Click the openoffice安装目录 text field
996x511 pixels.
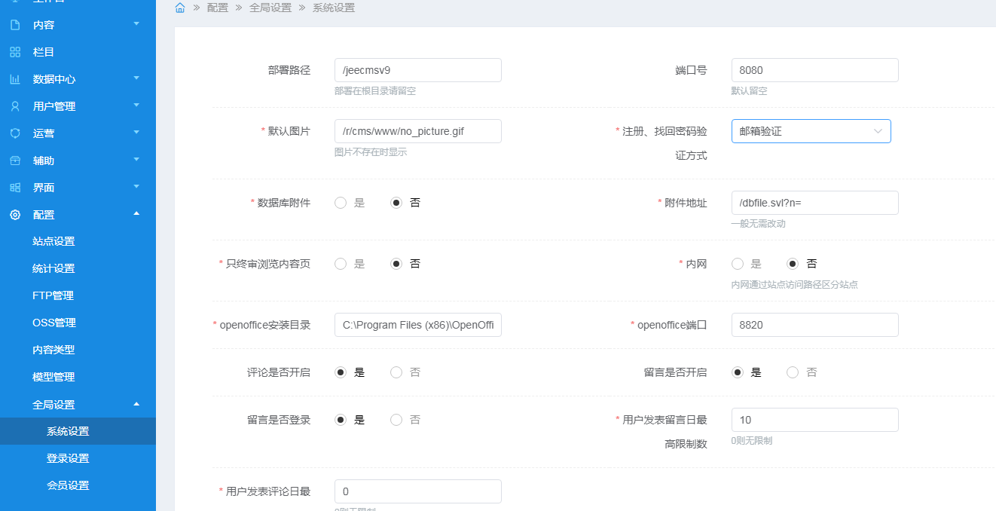coord(417,325)
